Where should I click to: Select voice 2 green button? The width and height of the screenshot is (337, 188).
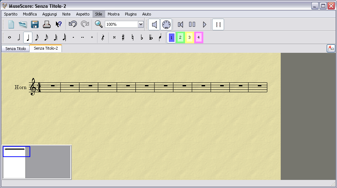click(180, 37)
